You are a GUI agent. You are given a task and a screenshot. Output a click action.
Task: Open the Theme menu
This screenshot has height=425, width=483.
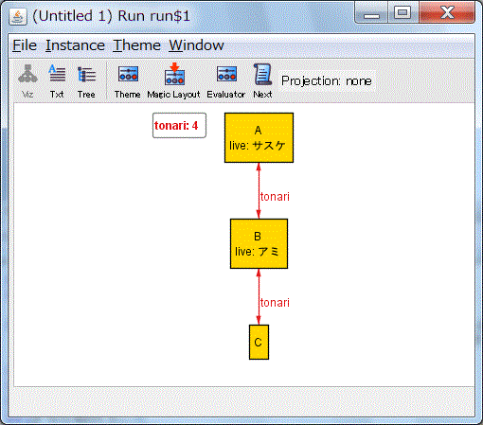tap(137, 45)
